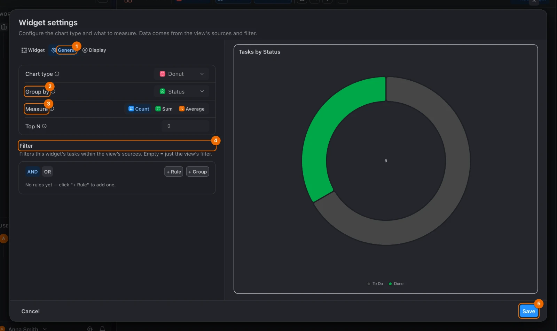
Task: Click the green Status checkmark icon
Action: 162,91
